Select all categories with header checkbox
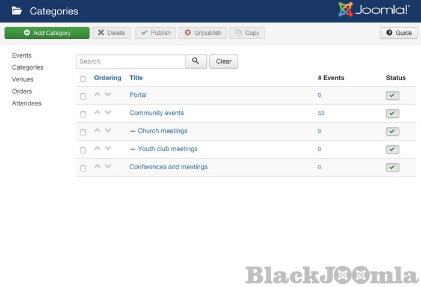This screenshot has height=287, width=421. click(83, 79)
